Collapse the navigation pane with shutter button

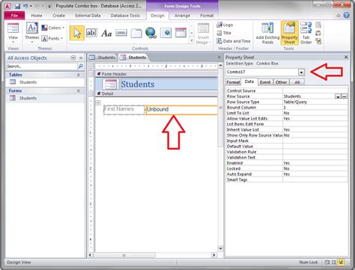(81, 58)
